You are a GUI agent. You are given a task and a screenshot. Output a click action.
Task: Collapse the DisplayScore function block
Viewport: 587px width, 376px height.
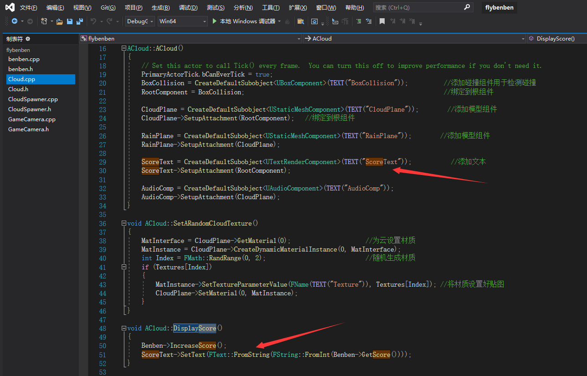[x=124, y=328]
